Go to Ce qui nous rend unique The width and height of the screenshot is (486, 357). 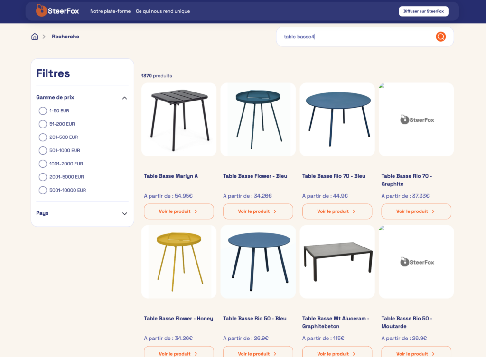tap(163, 11)
